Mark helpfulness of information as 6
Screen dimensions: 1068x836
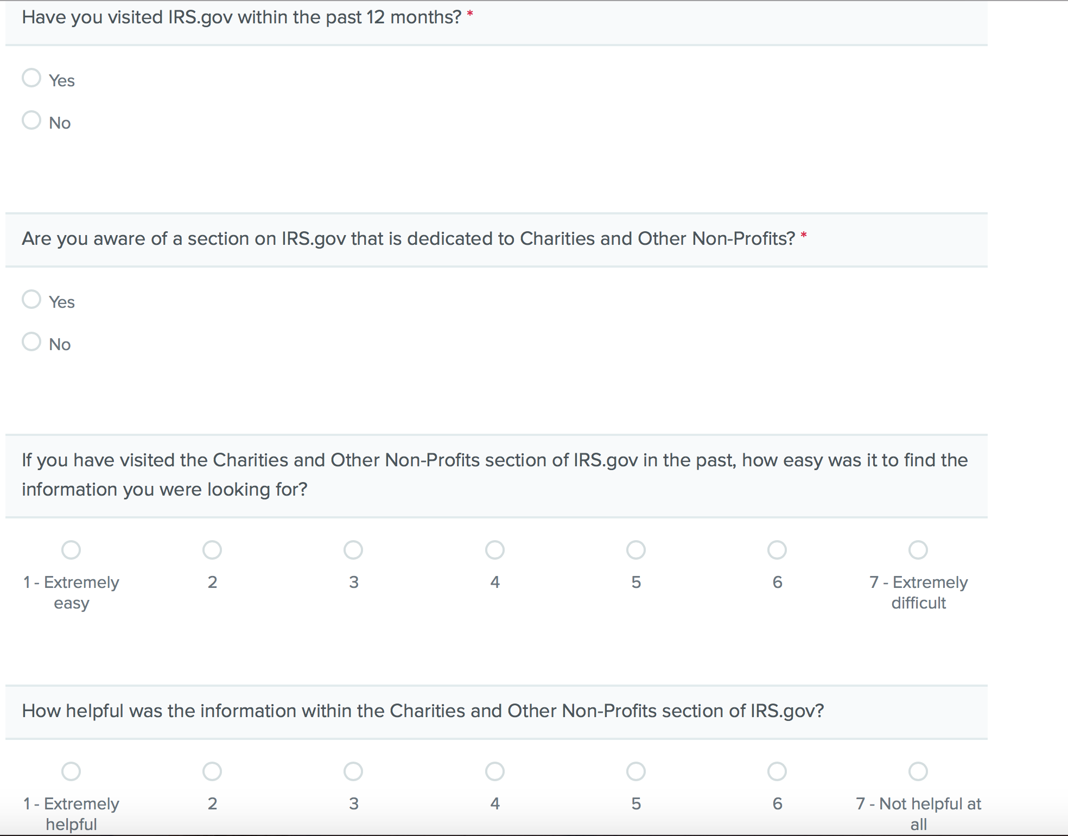[x=777, y=771]
